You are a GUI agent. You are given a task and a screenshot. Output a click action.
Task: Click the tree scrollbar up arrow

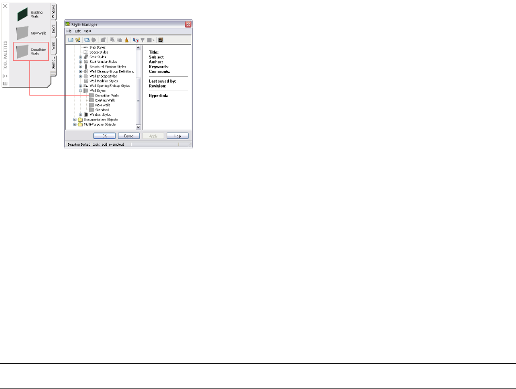click(x=138, y=48)
